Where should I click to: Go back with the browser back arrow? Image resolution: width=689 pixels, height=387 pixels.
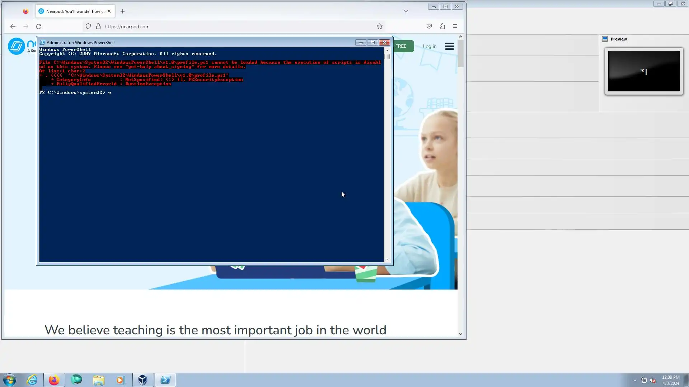[x=13, y=27]
